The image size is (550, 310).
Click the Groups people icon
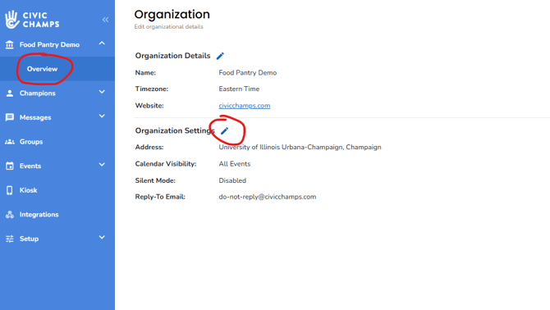click(10, 142)
